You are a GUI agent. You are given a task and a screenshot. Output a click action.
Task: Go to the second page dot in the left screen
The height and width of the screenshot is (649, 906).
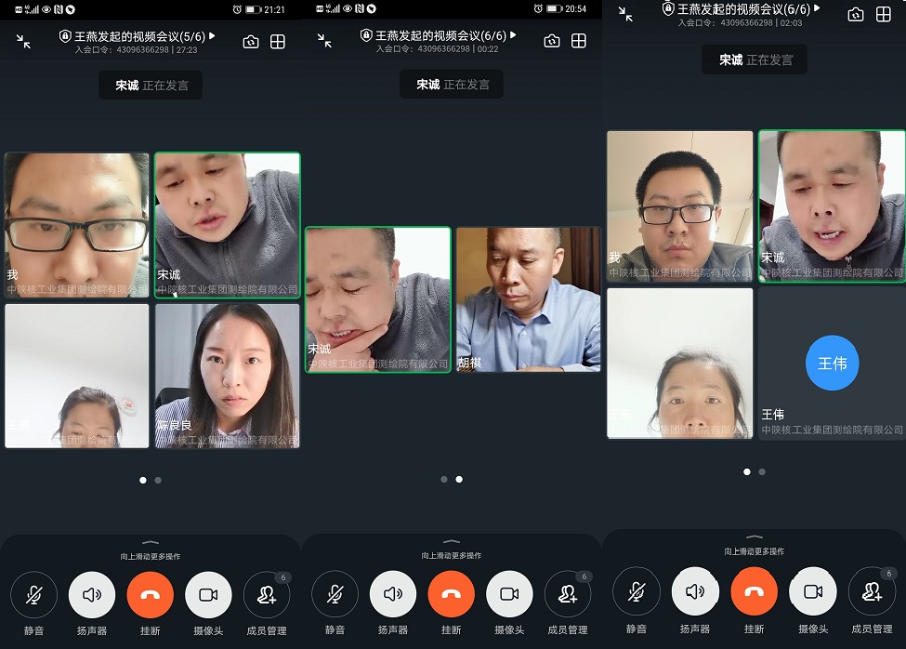(x=158, y=480)
